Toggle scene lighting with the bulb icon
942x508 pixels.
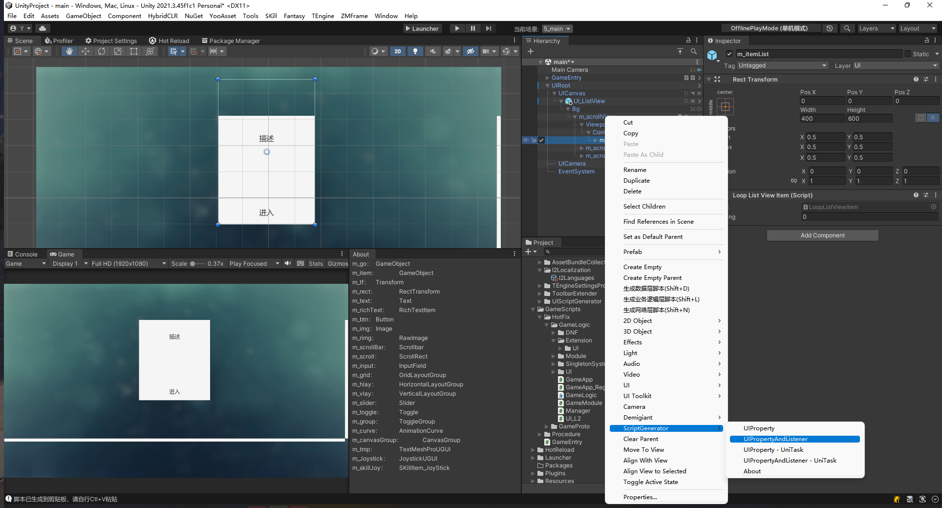coord(415,51)
